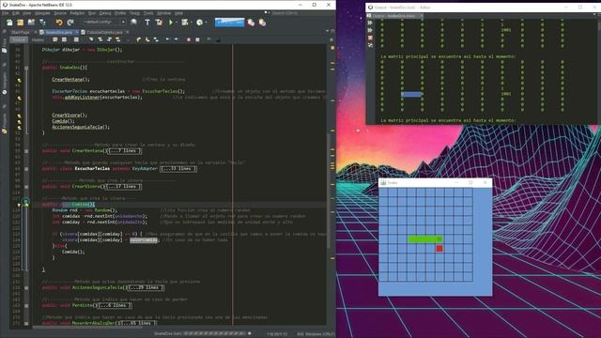Open the dropdown arrow beside the Run button
Image resolution: width=601 pixels, height=338 pixels.
177,23
